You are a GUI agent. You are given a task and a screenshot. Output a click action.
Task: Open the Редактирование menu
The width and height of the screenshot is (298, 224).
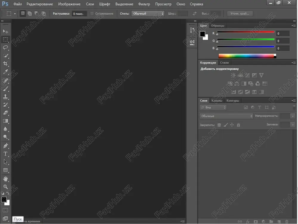tap(40, 4)
